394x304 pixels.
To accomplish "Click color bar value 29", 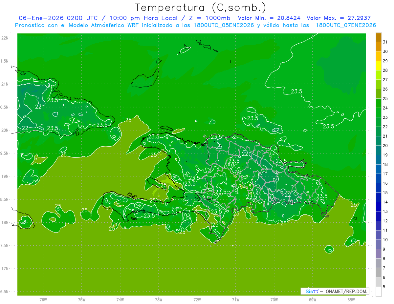I will point(385,61).
